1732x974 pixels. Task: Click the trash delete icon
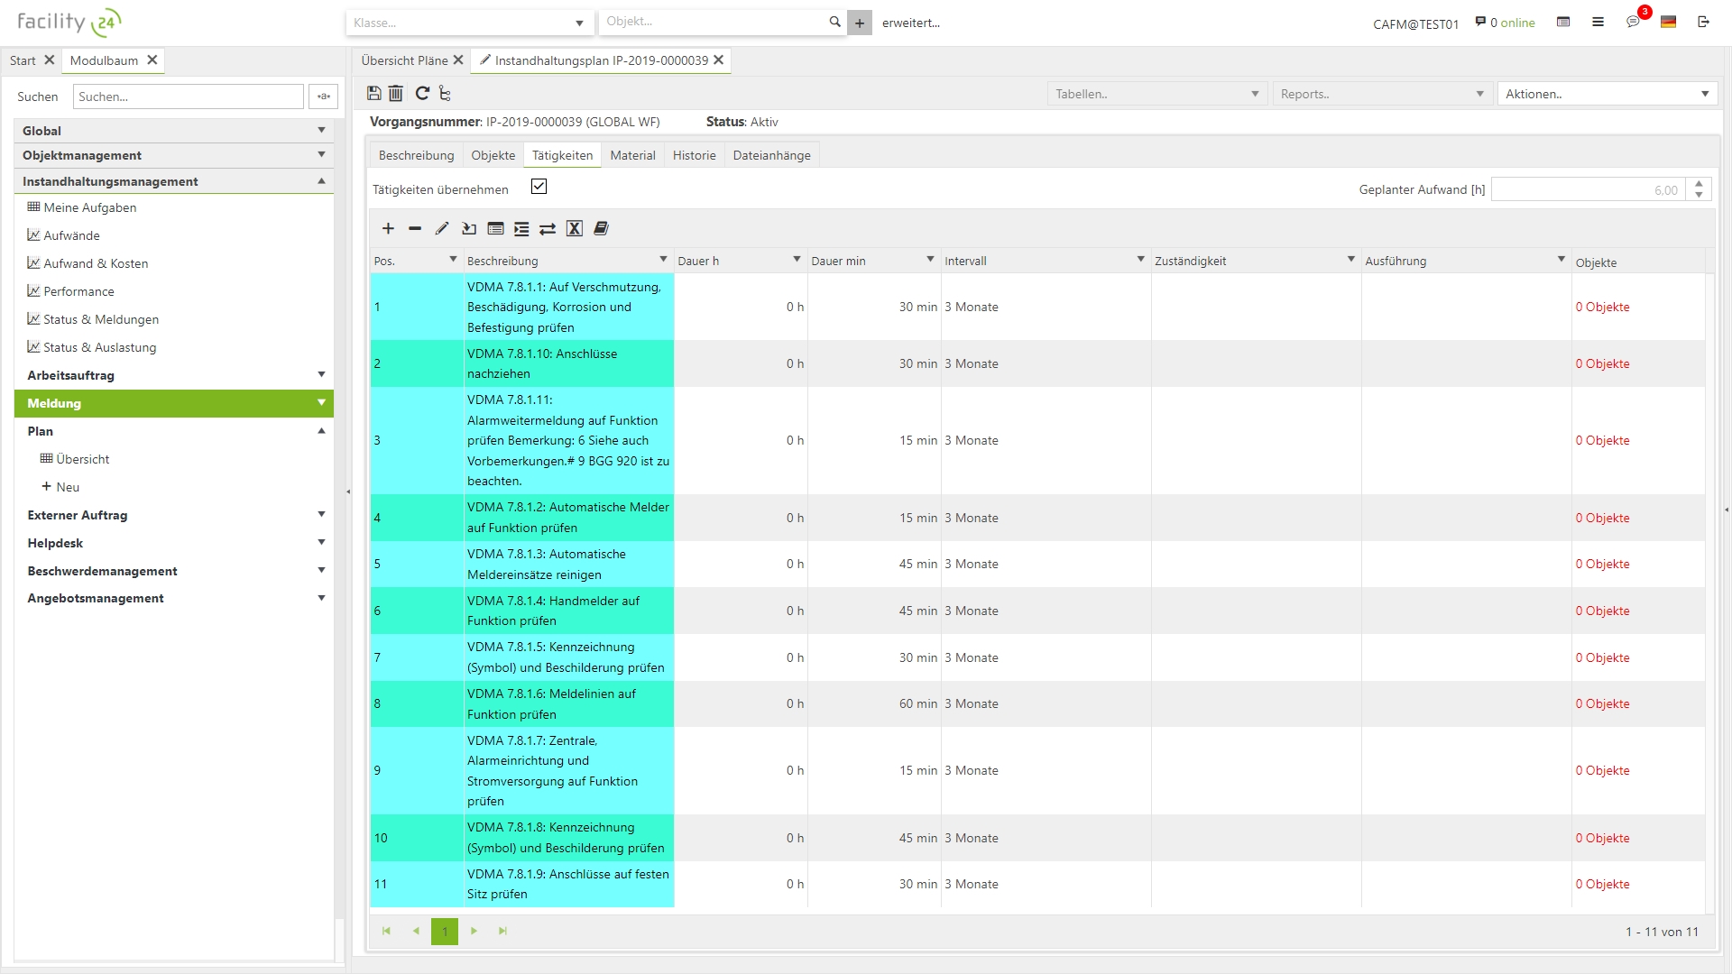(x=396, y=93)
